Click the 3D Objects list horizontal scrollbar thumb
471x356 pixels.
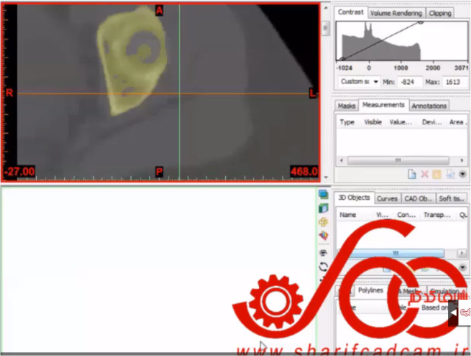pos(396,253)
